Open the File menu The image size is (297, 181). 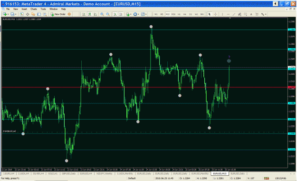point(8,9)
